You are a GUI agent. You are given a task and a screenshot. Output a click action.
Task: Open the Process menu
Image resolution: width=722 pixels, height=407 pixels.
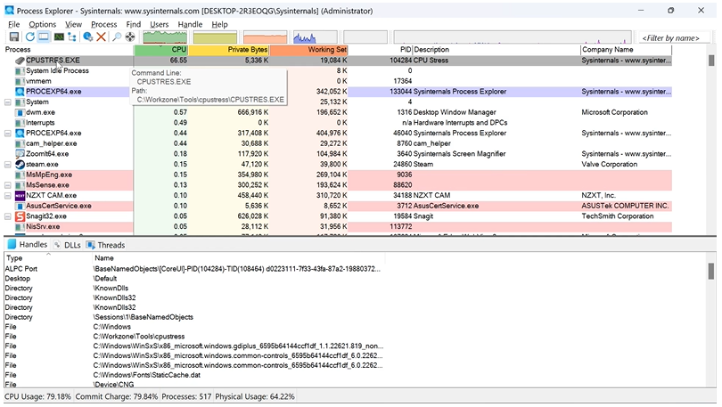click(x=103, y=24)
